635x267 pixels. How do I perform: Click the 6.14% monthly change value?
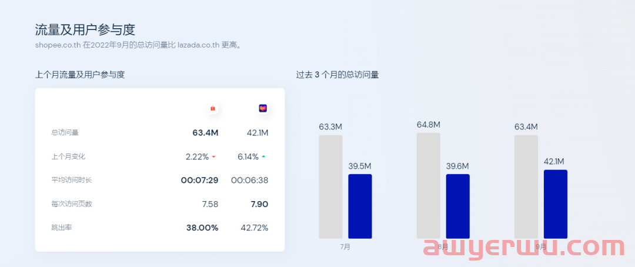coord(248,156)
